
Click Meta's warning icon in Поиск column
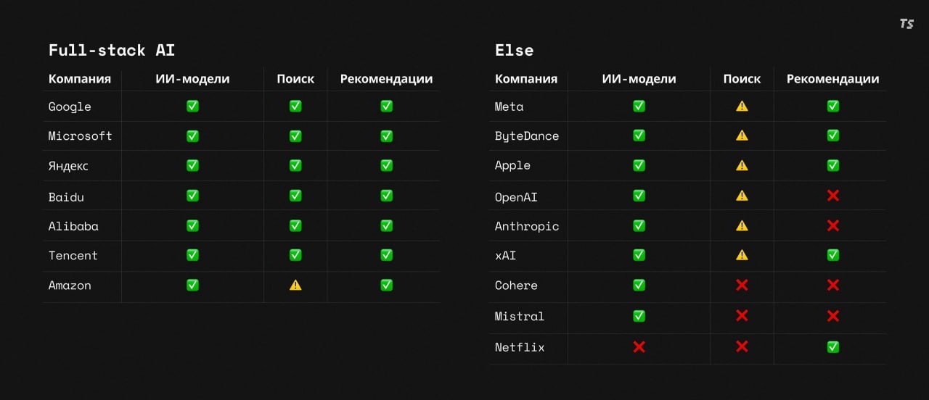click(x=742, y=106)
